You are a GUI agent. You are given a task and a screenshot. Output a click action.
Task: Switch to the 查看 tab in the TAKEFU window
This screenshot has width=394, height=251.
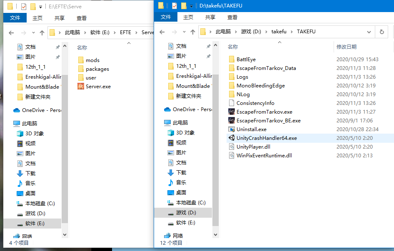pyautogui.click(x=232, y=17)
